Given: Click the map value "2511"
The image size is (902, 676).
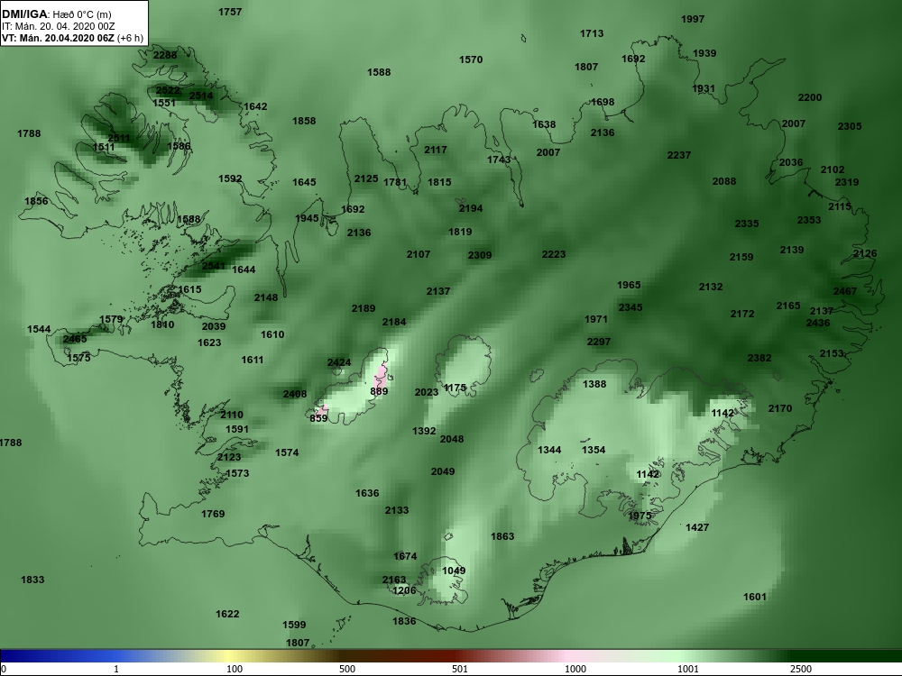Looking at the screenshot, I should pos(118,138).
